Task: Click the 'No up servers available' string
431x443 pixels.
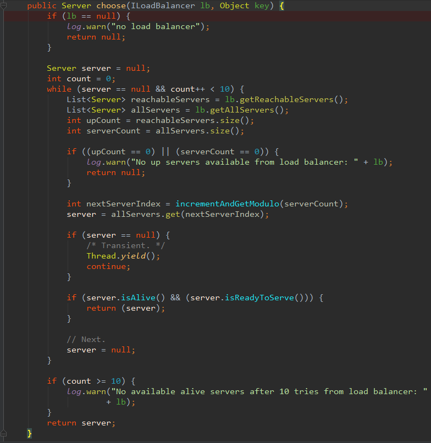Action: 245,162
